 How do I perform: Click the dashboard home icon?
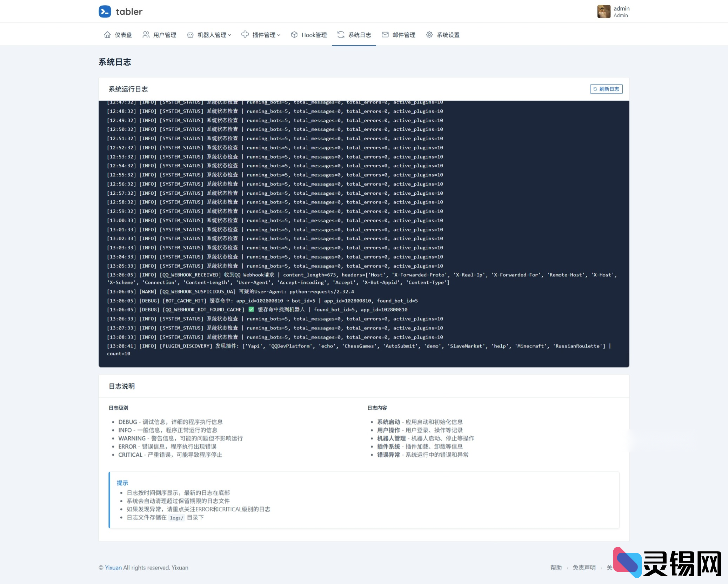click(107, 35)
